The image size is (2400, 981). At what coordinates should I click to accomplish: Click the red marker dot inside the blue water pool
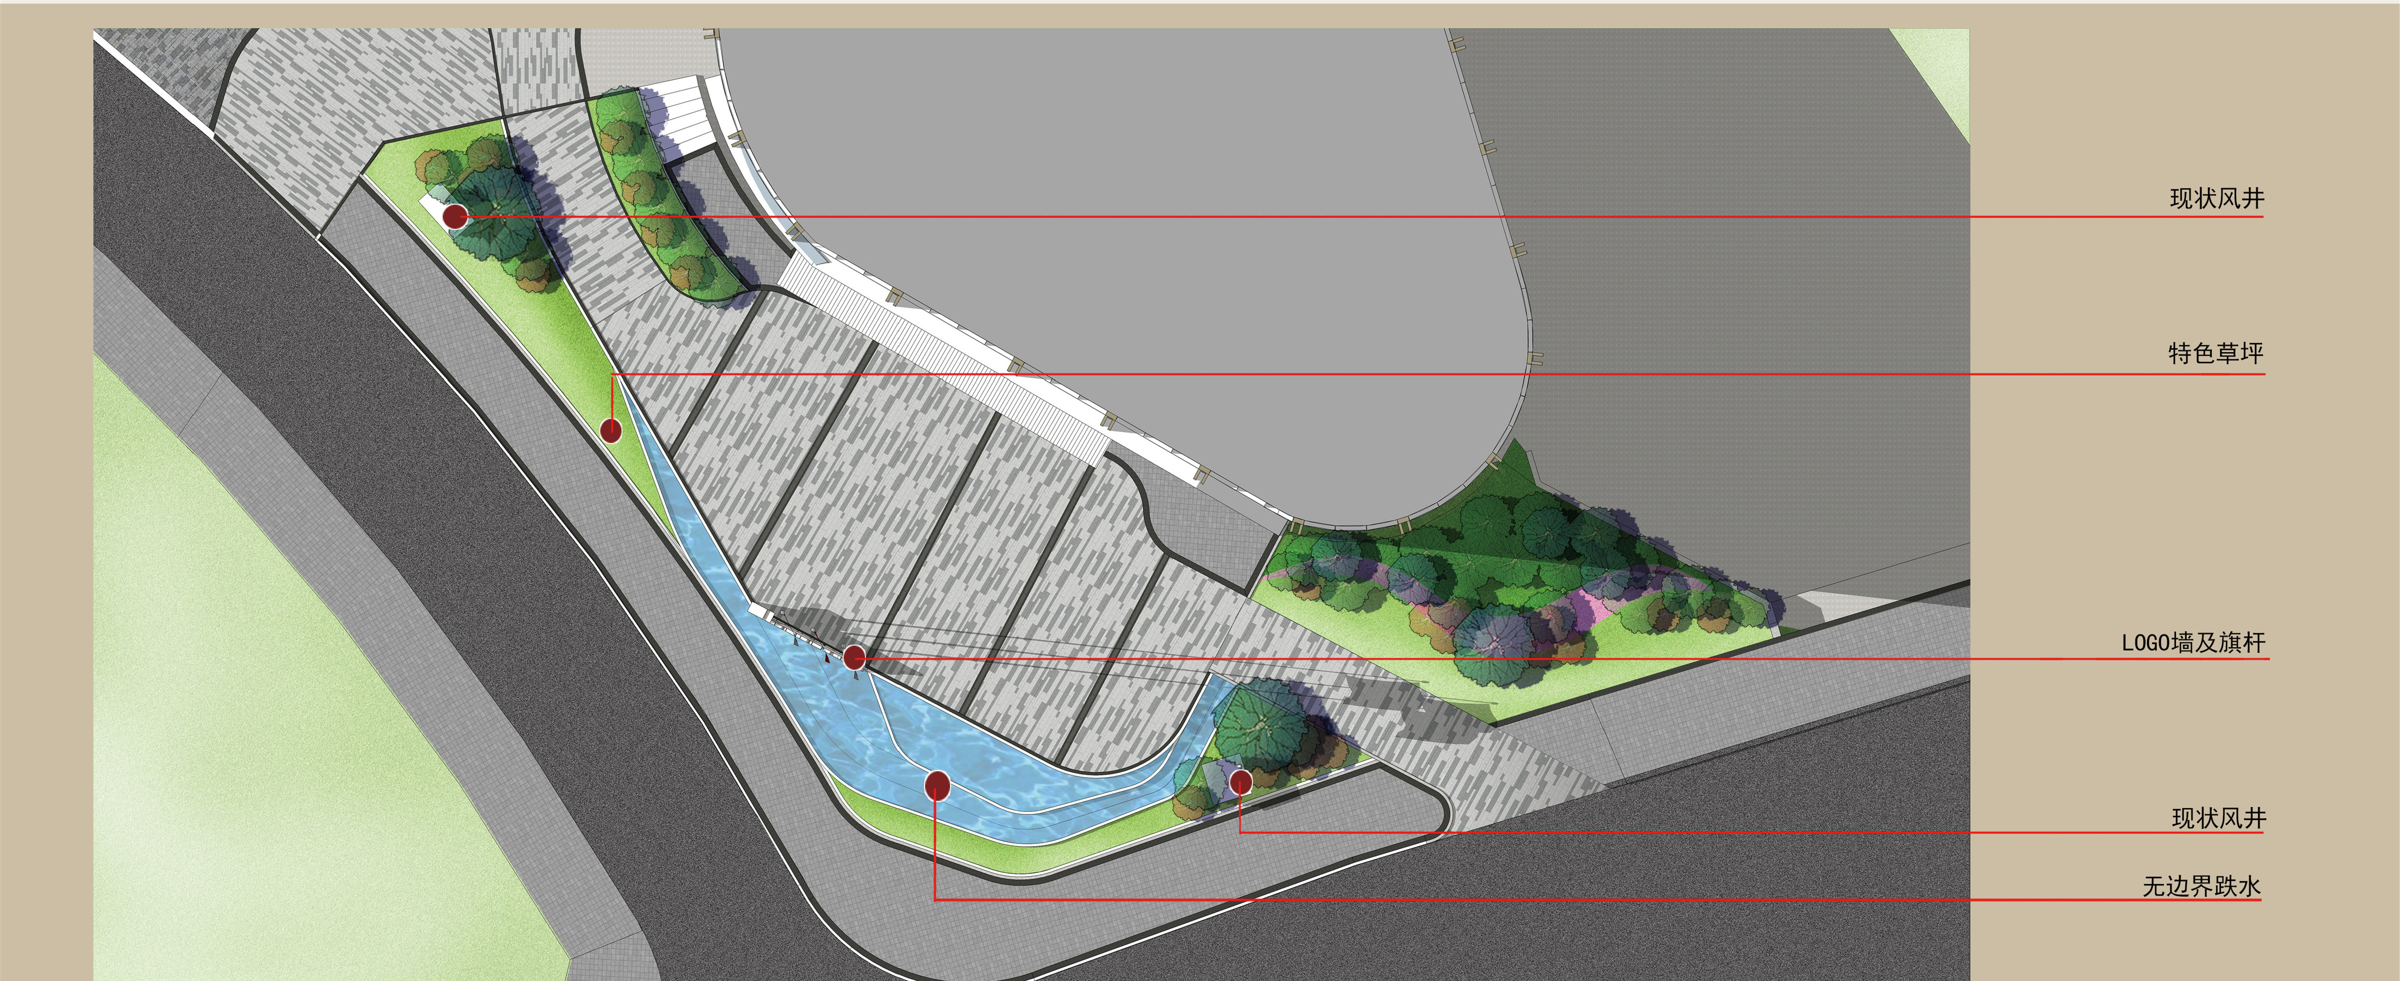[937, 787]
